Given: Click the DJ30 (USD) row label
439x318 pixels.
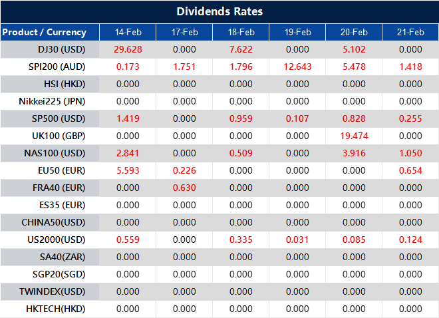Looking at the screenshot, I should pyautogui.click(x=62, y=49).
